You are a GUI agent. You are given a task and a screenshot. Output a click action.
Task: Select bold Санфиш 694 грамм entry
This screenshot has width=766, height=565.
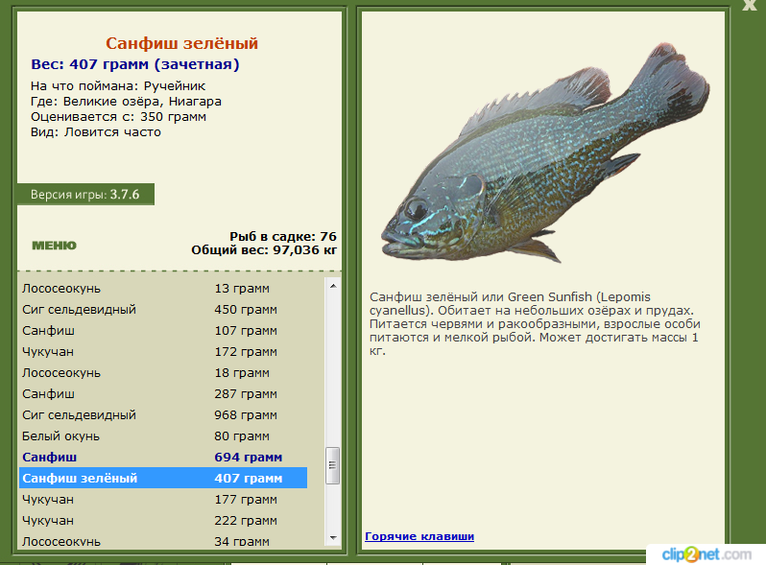(163, 457)
